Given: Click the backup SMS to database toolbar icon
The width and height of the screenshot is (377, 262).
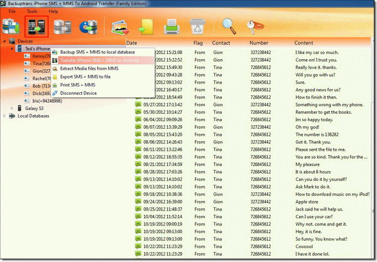Looking at the screenshot, I should [11, 26].
